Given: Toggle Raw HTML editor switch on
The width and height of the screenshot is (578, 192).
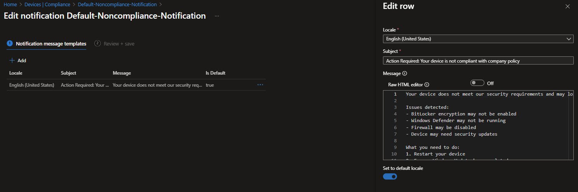Looking at the screenshot, I should (x=477, y=83).
